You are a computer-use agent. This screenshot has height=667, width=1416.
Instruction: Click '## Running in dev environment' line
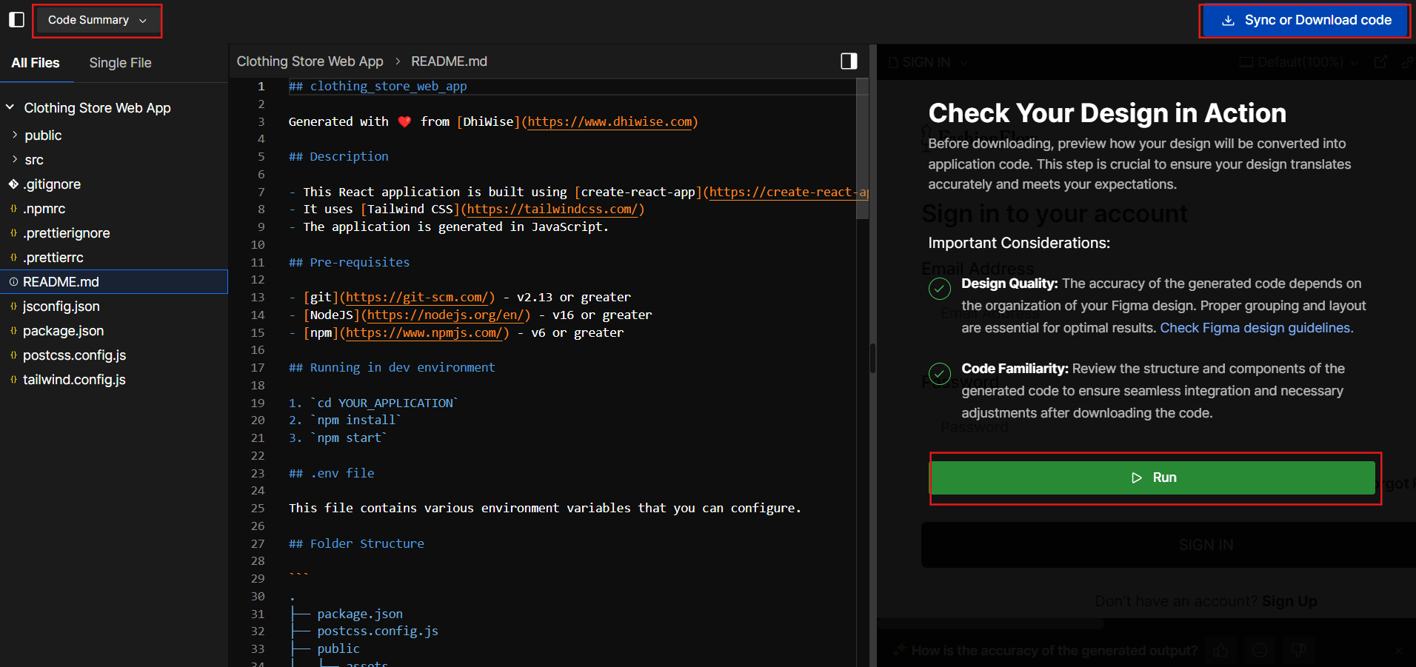point(392,368)
